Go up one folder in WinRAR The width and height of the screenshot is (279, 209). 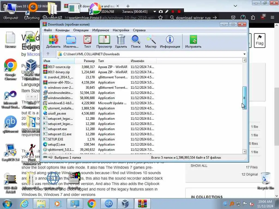[48, 54]
